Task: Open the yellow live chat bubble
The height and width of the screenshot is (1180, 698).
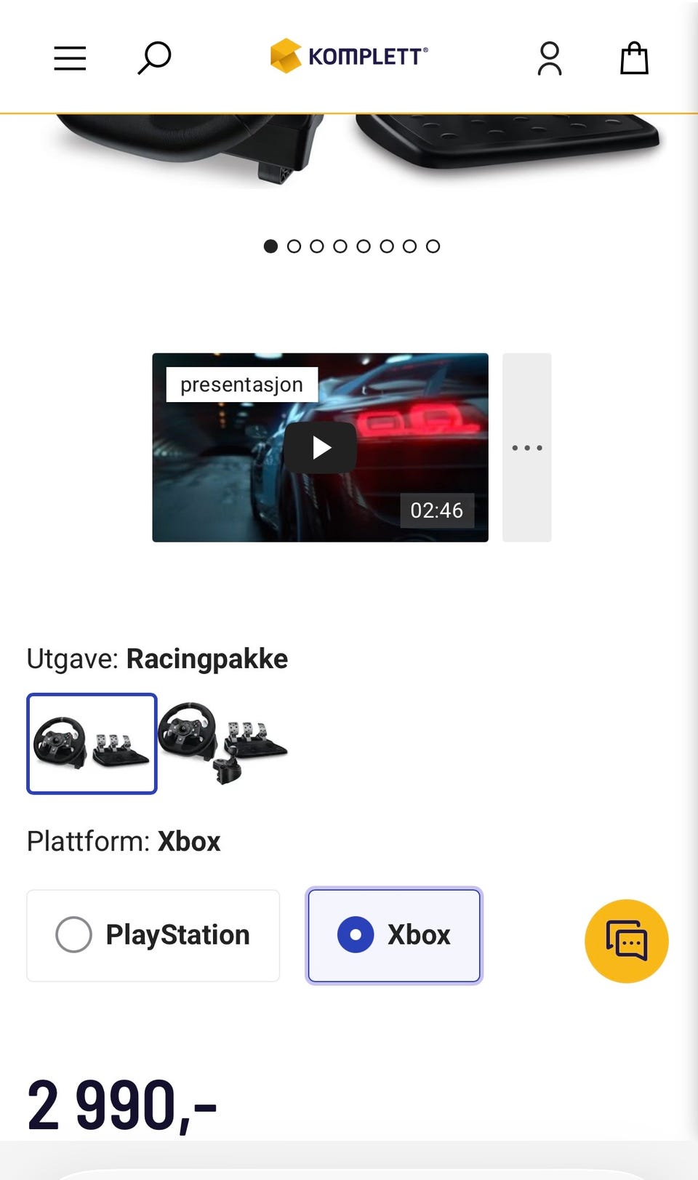Action: click(627, 942)
